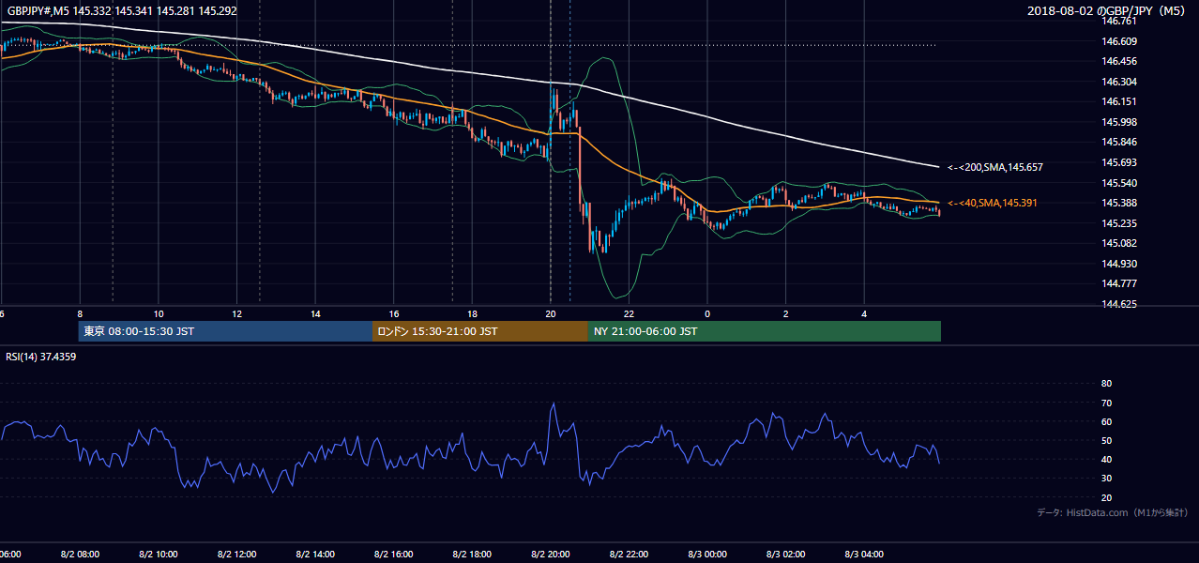
Task: Click hour label 18 under price chart
Action: [472, 314]
